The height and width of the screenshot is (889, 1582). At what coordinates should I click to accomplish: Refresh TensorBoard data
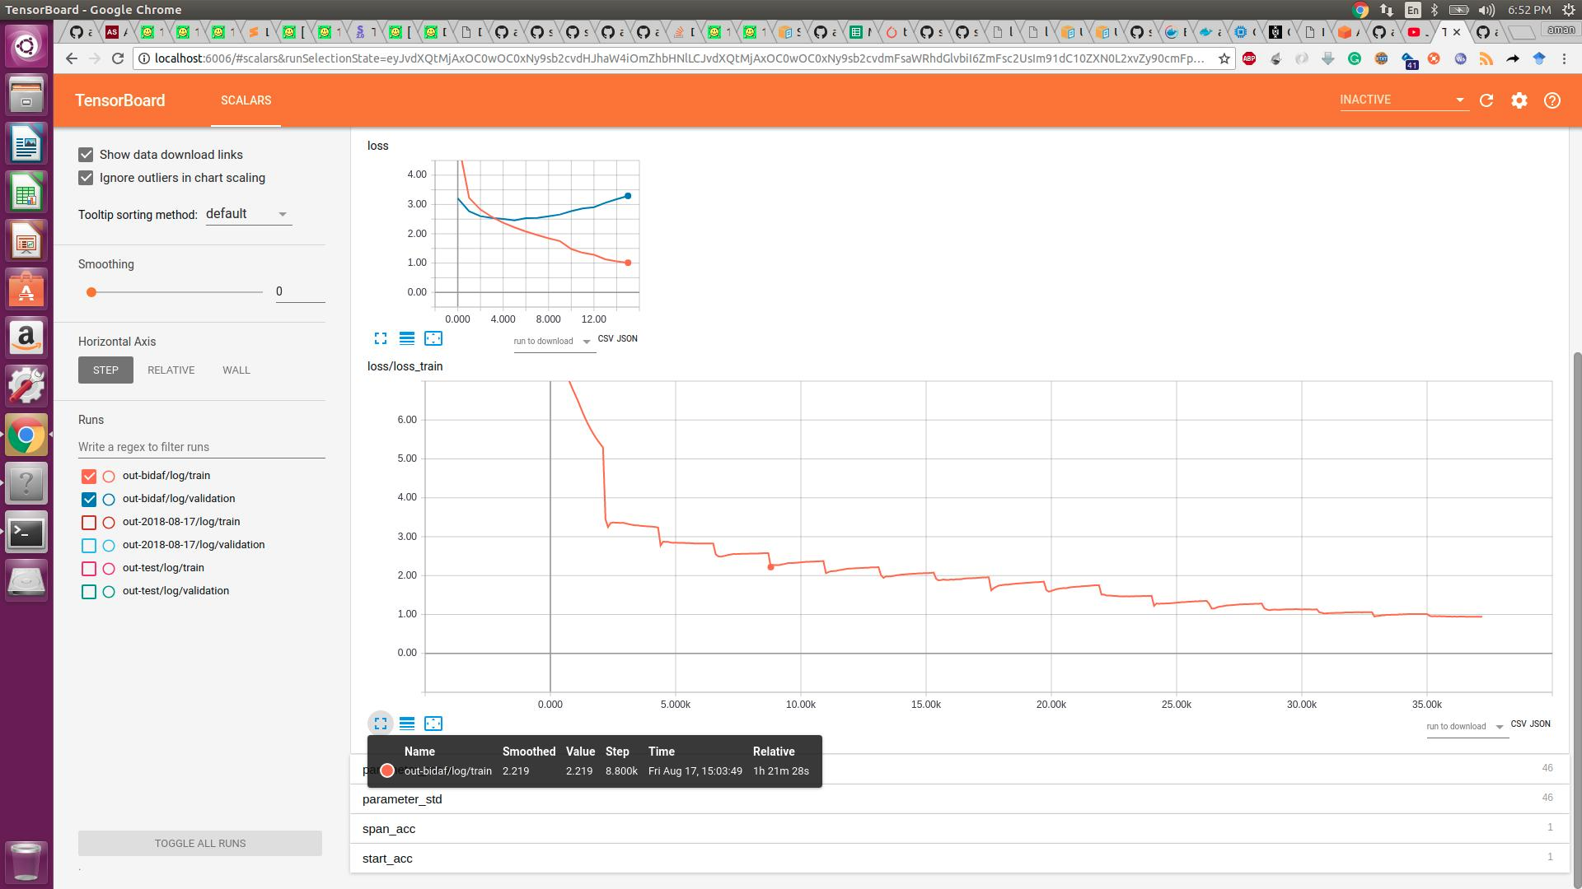click(1486, 100)
